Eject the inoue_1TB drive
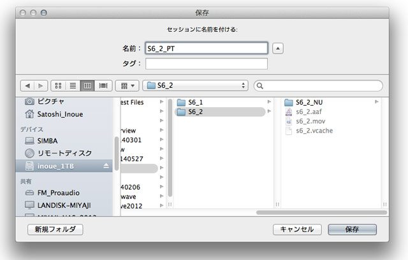 106,166
